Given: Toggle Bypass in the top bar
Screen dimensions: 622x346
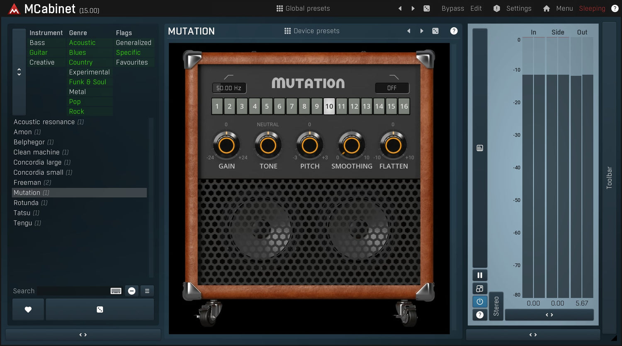Looking at the screenshot, I should 453,8.
